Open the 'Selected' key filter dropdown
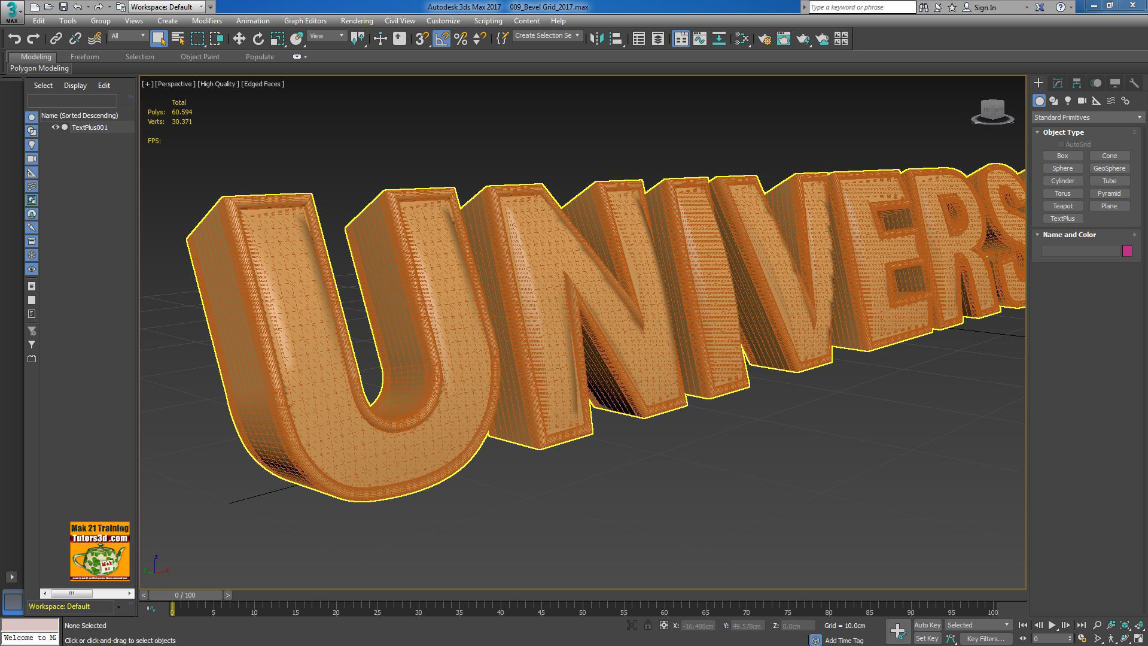Viewport: 1148px width, 646px height. (x=978, y=625)
